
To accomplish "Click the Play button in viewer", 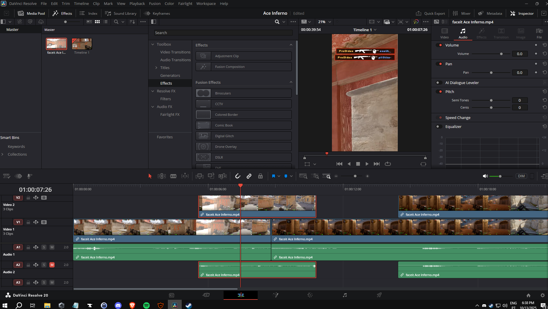I will (367, 164).
